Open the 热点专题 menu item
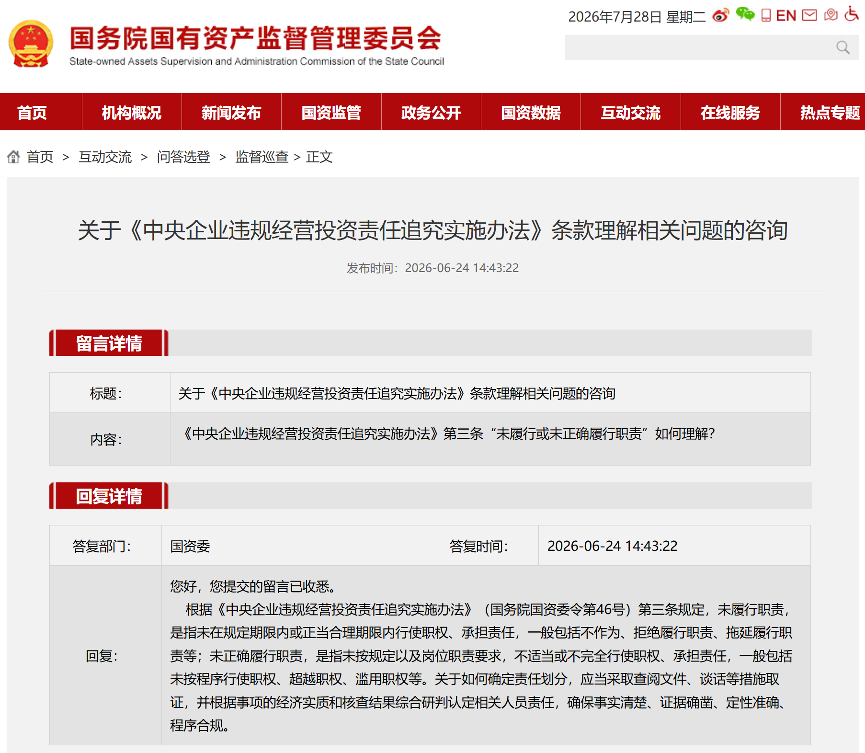 tap(830, 113)
